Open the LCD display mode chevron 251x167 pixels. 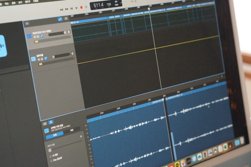121,3
